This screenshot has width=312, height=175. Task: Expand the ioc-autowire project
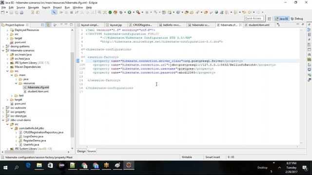(3, 108)
